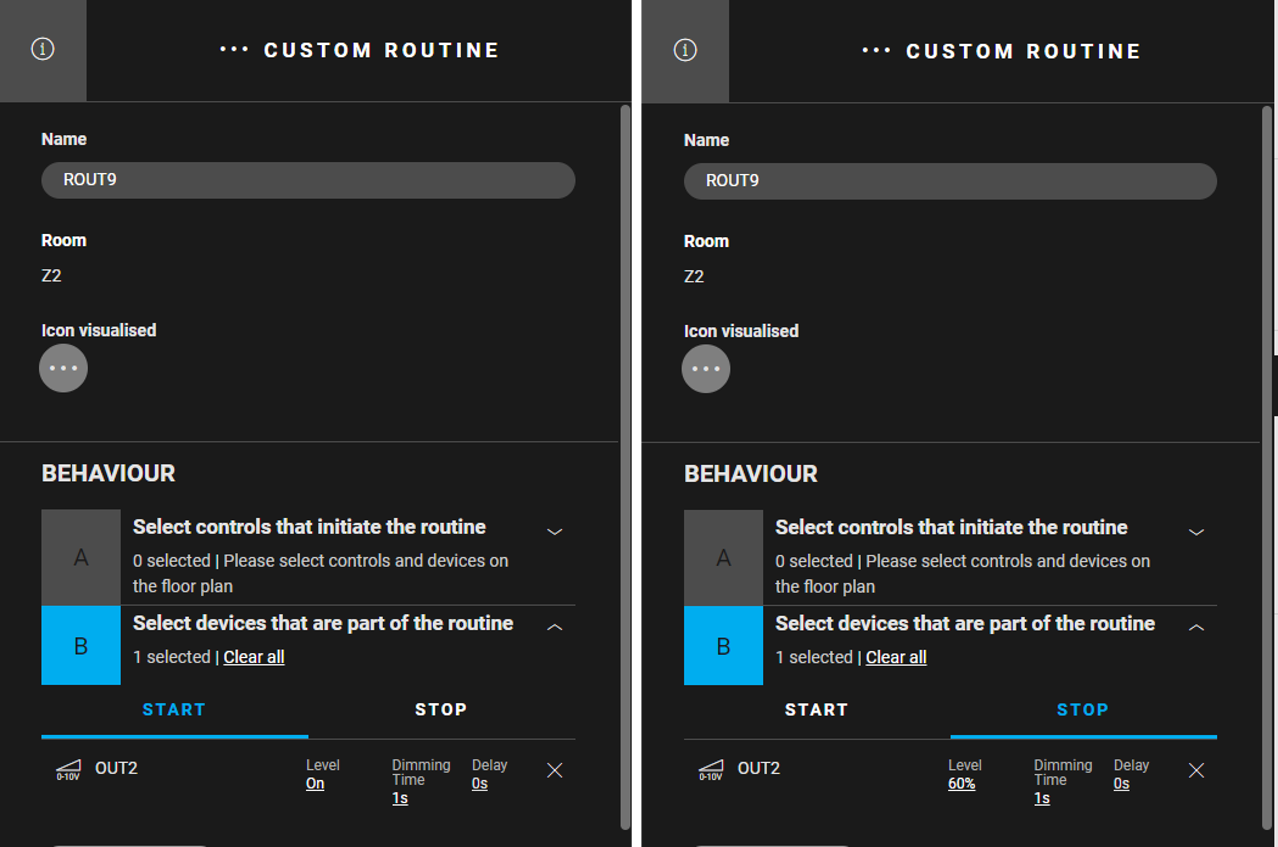Edit the 60% level value for OUT2
Viewport: 1278px width, 847px height.
pyautogui.click(x=961, y=783)
